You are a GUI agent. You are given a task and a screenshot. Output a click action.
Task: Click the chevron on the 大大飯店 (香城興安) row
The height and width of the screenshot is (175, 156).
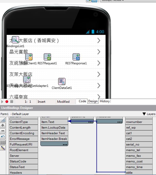99,40
